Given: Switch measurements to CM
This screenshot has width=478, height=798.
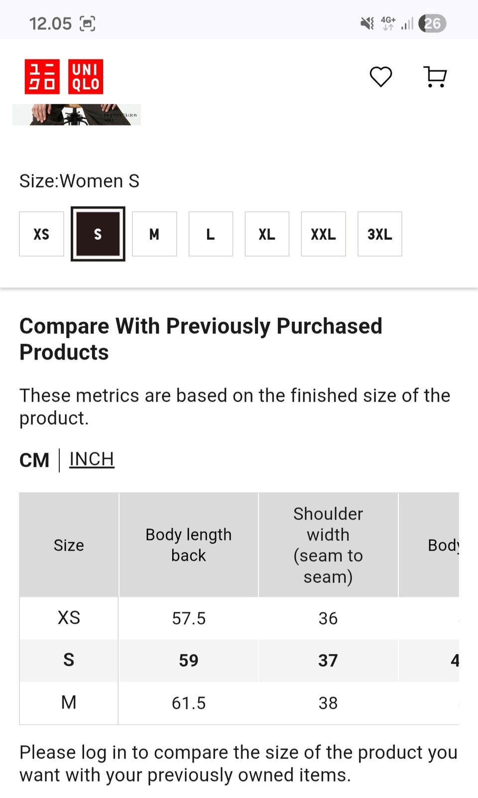Looking at the screenshot, I should [x=34, y=460].
